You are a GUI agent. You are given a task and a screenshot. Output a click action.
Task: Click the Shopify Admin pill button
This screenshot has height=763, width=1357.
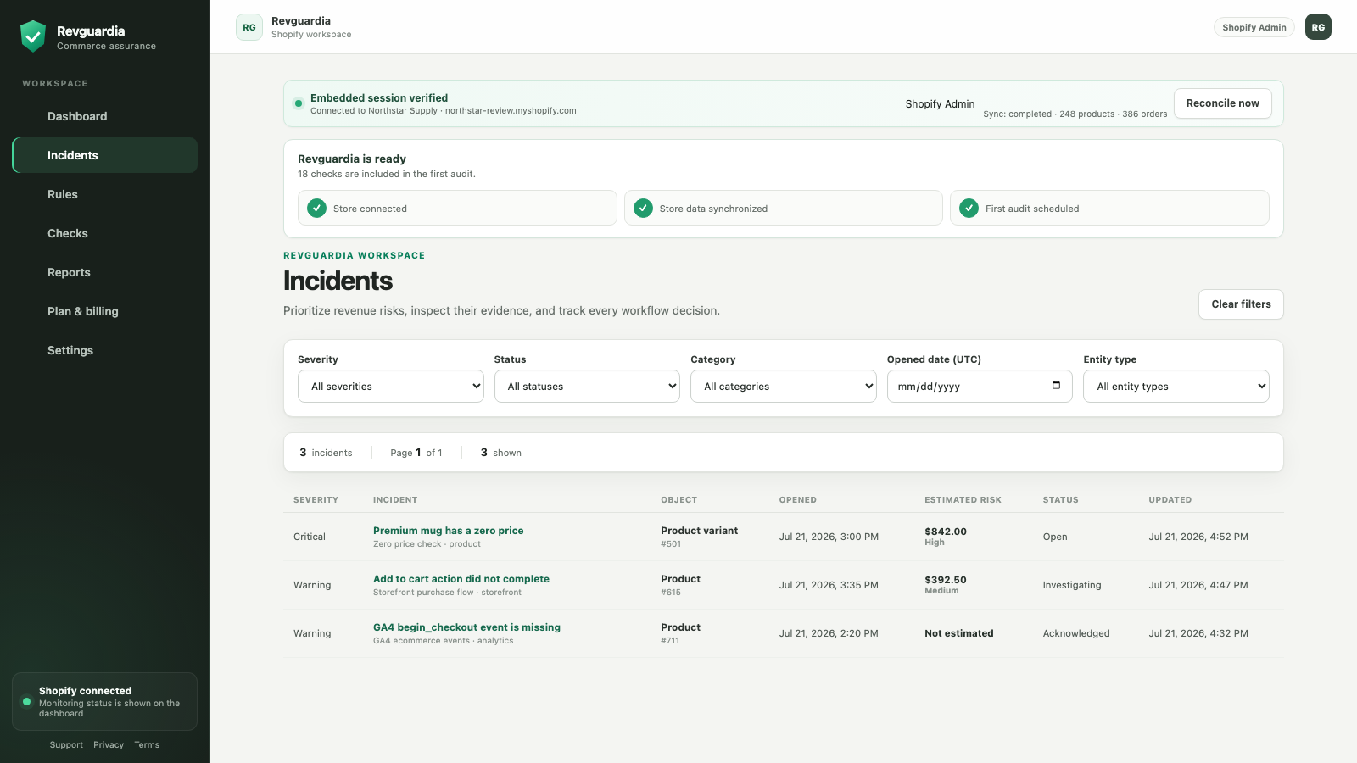point(1254,27)
